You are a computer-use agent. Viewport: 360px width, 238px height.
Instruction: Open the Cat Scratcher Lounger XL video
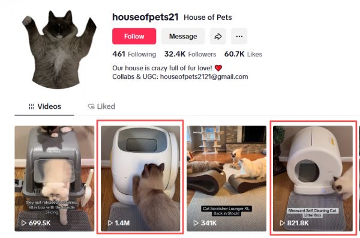click(227, 178)
